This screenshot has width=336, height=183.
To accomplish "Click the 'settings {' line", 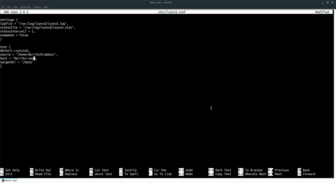I will (x=9, y=20).
